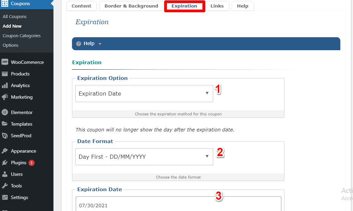Open the Expiration Option dropdown
The image size is (353, 211).
tap(144, 94)
